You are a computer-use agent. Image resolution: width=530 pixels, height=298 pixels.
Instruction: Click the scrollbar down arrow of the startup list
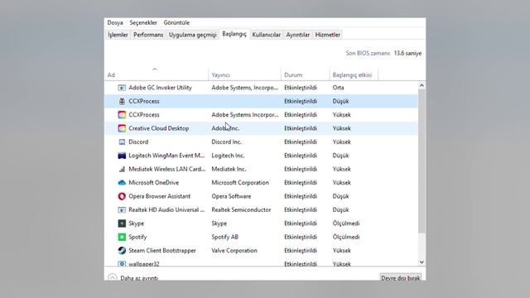tap(422, 262)
